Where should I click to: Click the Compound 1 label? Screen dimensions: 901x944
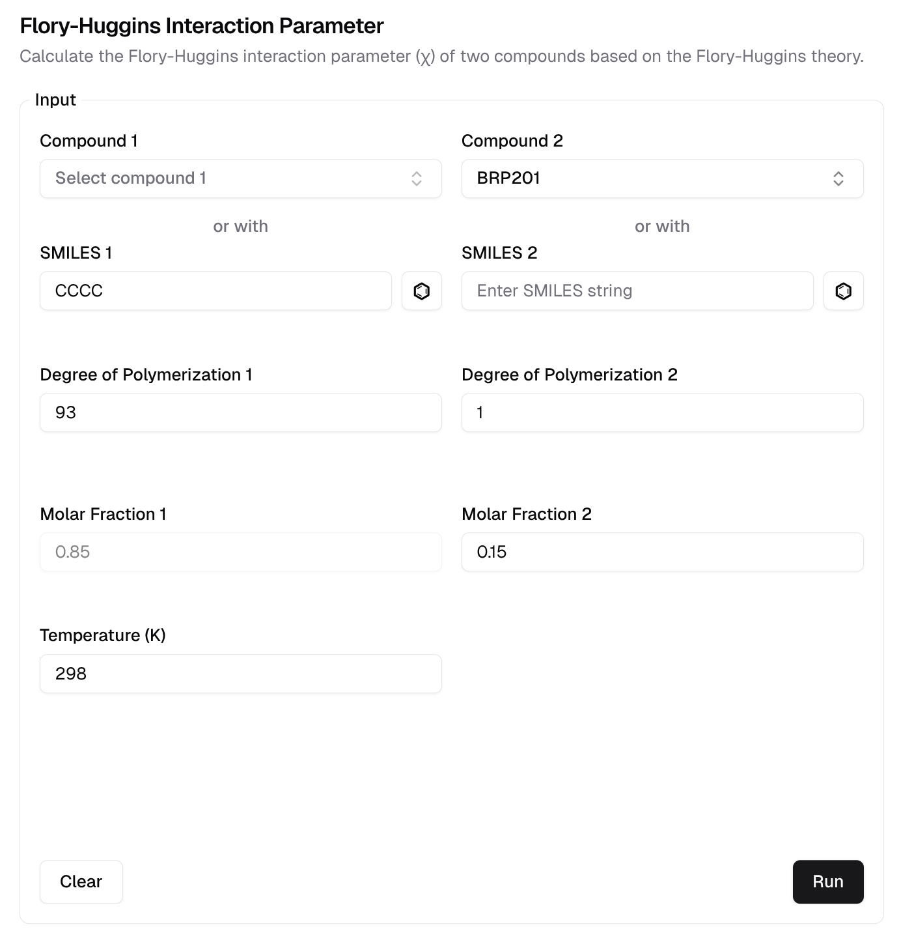pos(89,141)
